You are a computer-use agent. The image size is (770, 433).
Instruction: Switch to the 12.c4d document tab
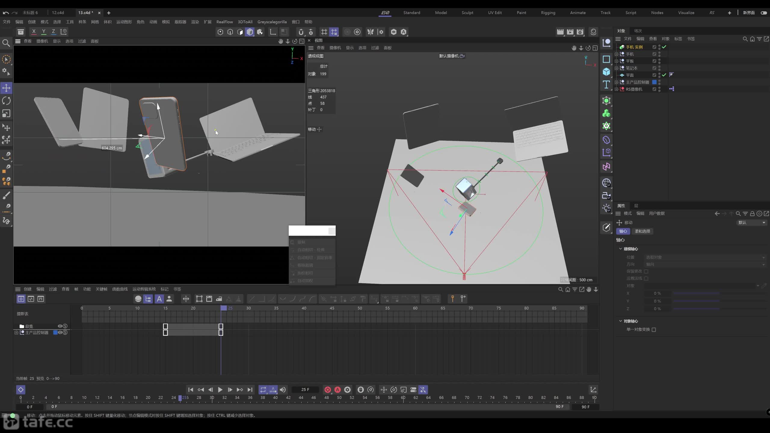58,13
